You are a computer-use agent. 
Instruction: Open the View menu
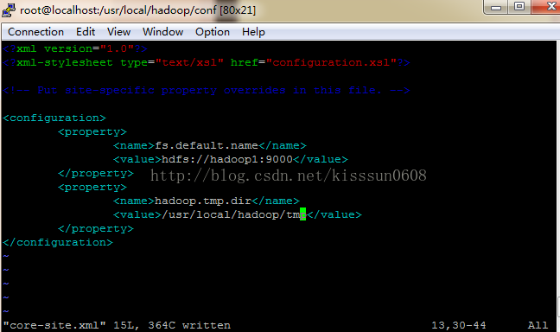click(119, 32)
